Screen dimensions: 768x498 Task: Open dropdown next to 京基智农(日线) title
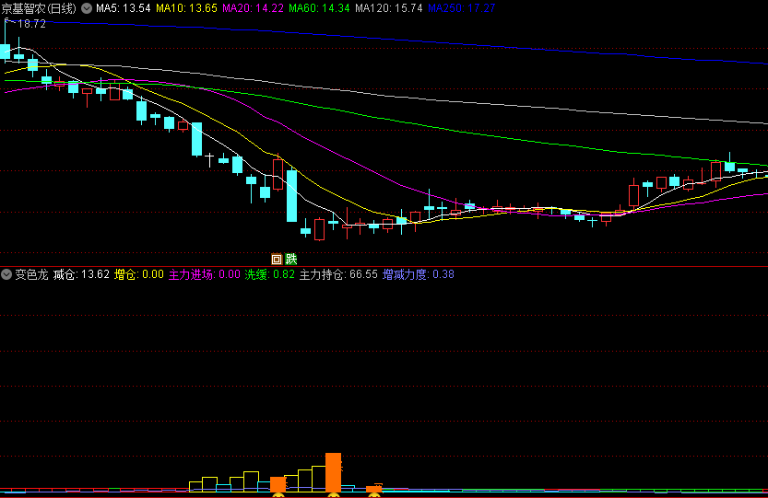tap(87, 8)
